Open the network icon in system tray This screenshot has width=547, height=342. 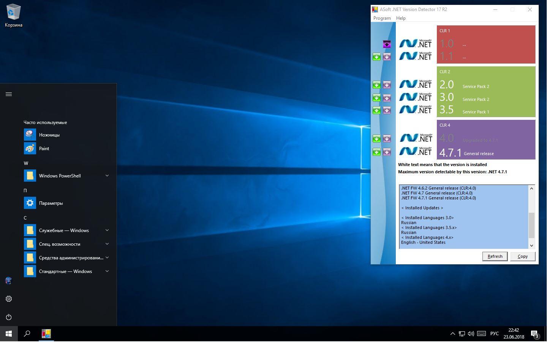[462, 334]
